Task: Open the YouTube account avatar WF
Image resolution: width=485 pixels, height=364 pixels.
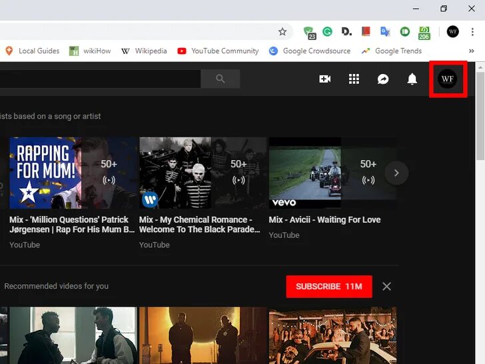Action: (x=447, y=79)
